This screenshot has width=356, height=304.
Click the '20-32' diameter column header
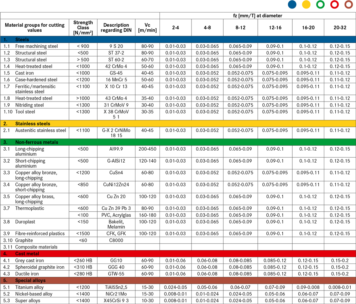pos(340,27)
